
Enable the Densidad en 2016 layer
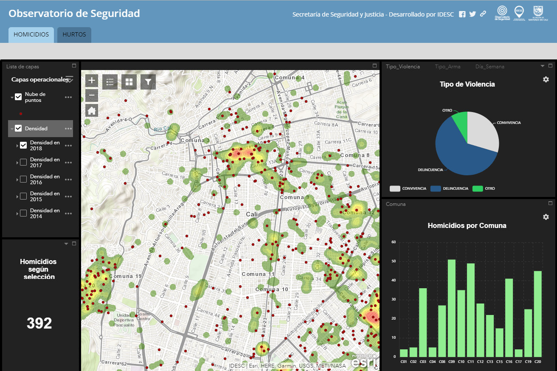pos(24,179)
